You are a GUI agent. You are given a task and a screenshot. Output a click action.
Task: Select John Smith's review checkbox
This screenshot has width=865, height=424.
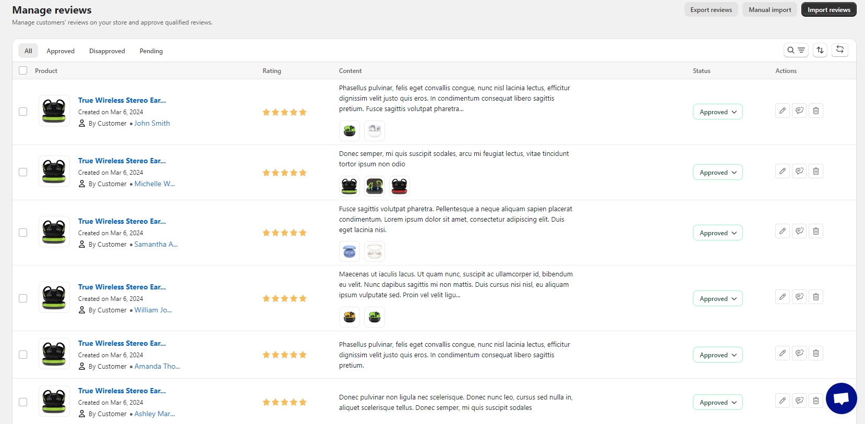(23, 112)
